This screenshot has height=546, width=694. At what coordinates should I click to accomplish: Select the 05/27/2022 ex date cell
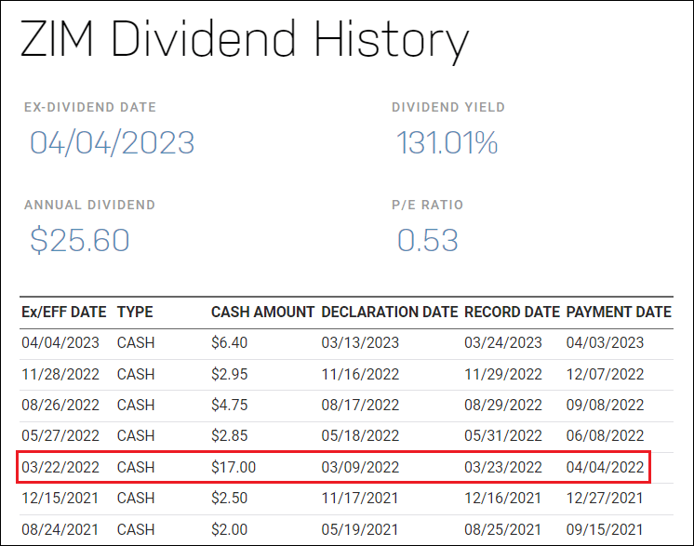(x=60, y=435)
